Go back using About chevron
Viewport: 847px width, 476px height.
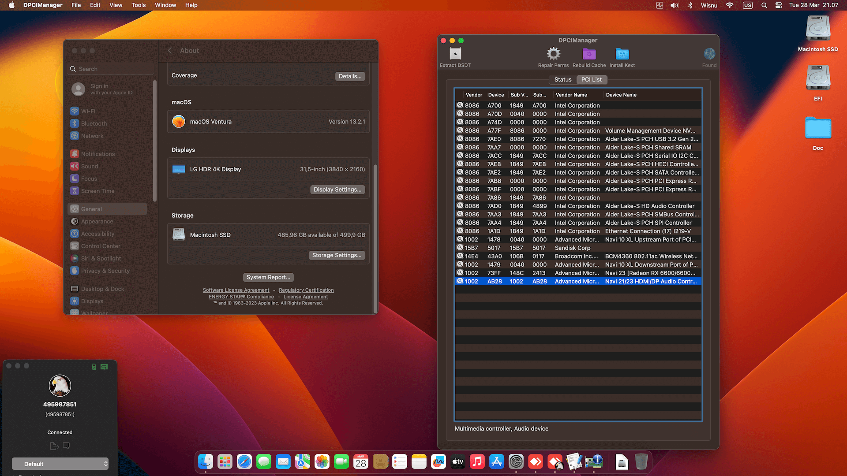pos(170,51)
